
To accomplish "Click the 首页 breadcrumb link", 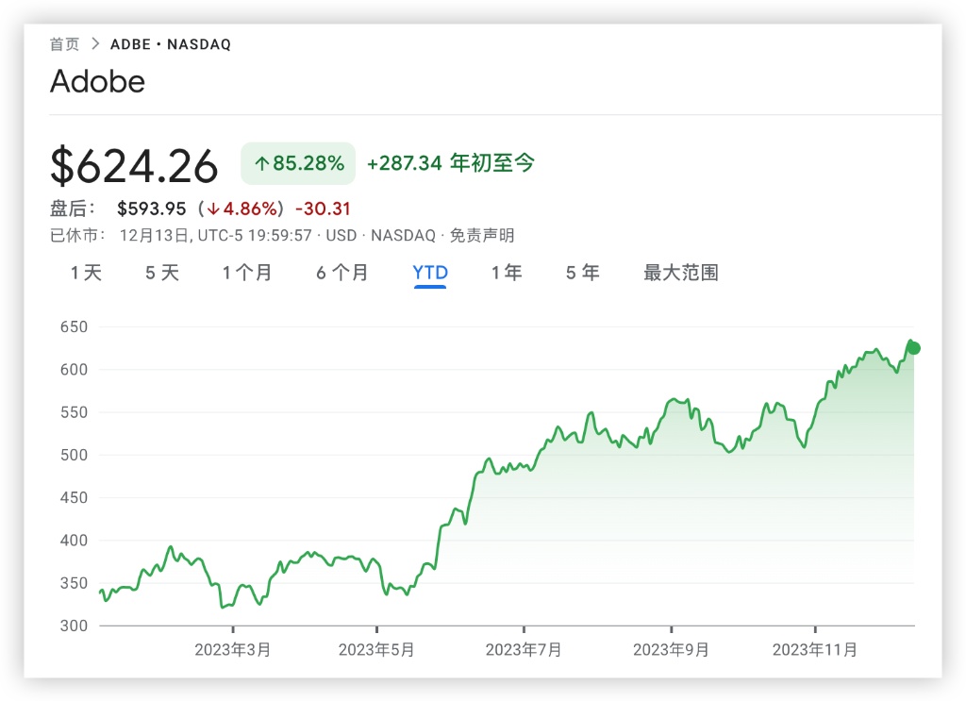I will pyautogui.click(x=64, y=44).
